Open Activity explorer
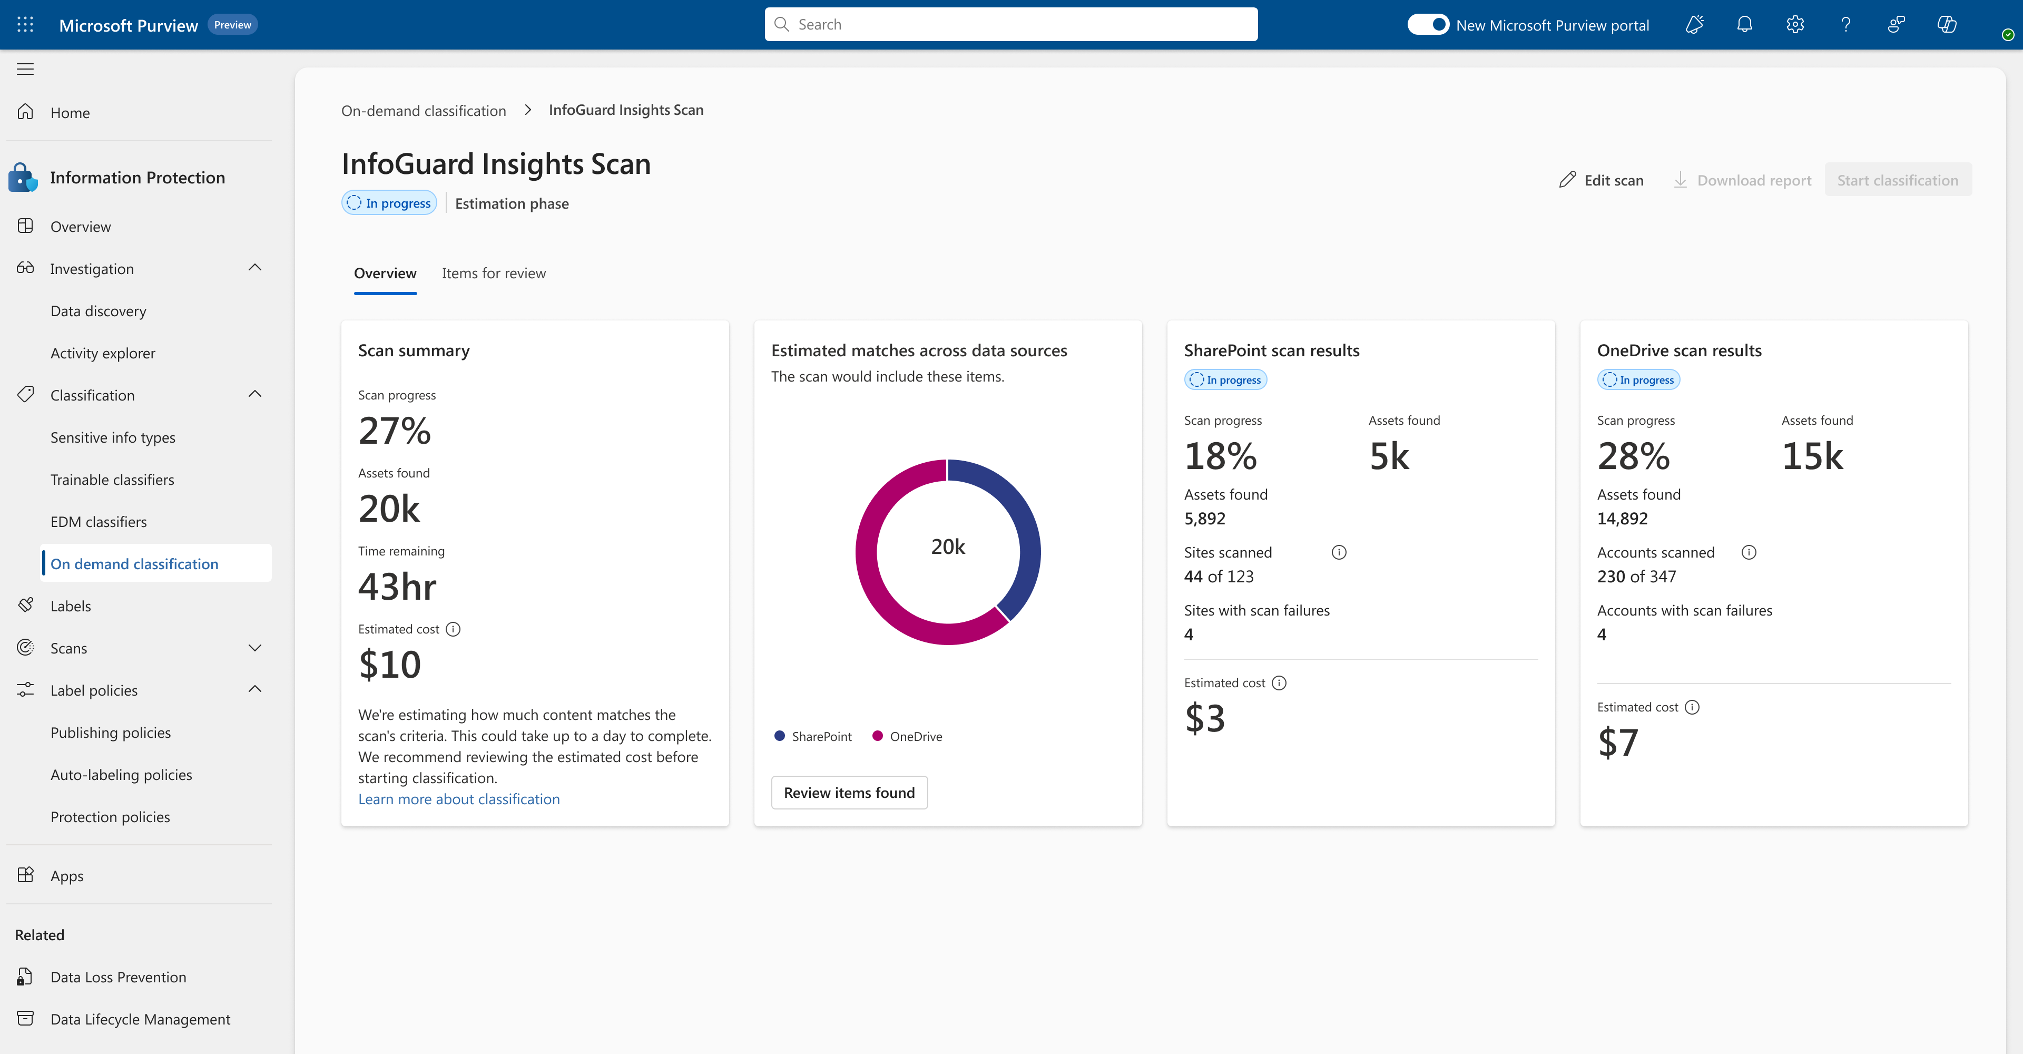The width and height of the screenshot is (2023, 1054). [x=103, y=354]
